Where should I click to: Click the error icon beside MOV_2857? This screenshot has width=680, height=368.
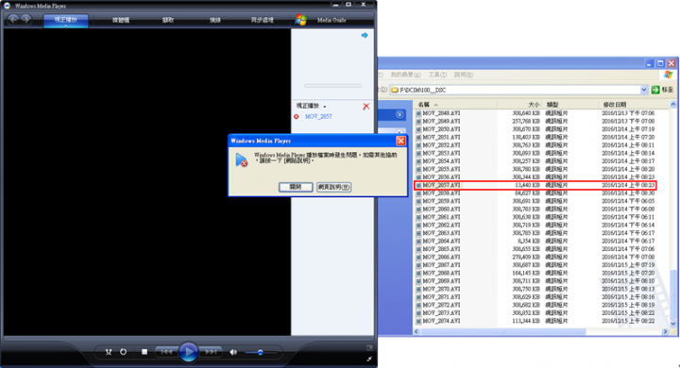(x=297, y=117)
